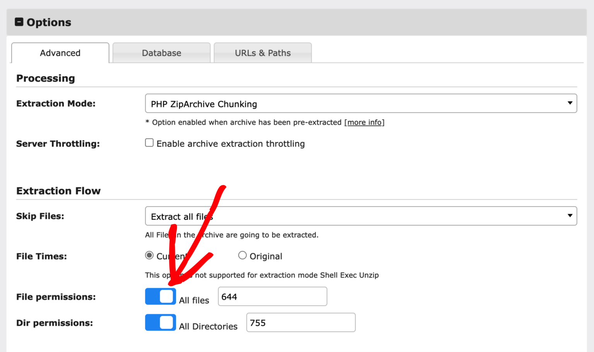This screenshot has width=594, height=352.
Task: Click the Skip Files dropdown arrow
Action: (x=570, y=216)
